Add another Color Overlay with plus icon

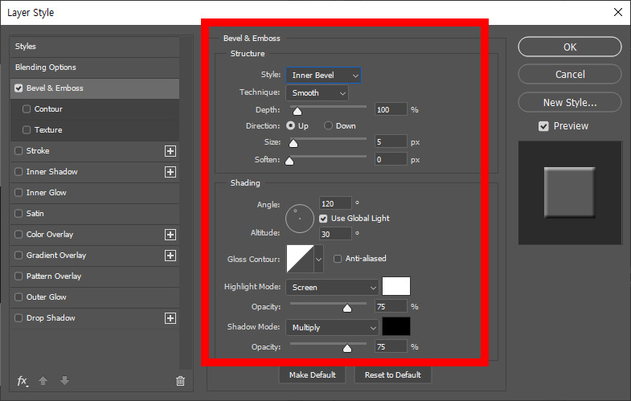click(170, 235)
